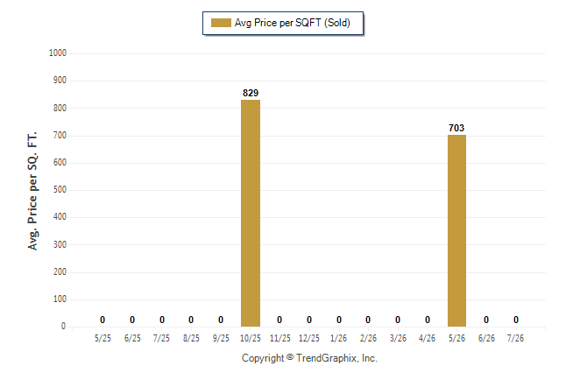Select the 5/26 x-axis label
566x380 pixels.
tap(456, 338)
